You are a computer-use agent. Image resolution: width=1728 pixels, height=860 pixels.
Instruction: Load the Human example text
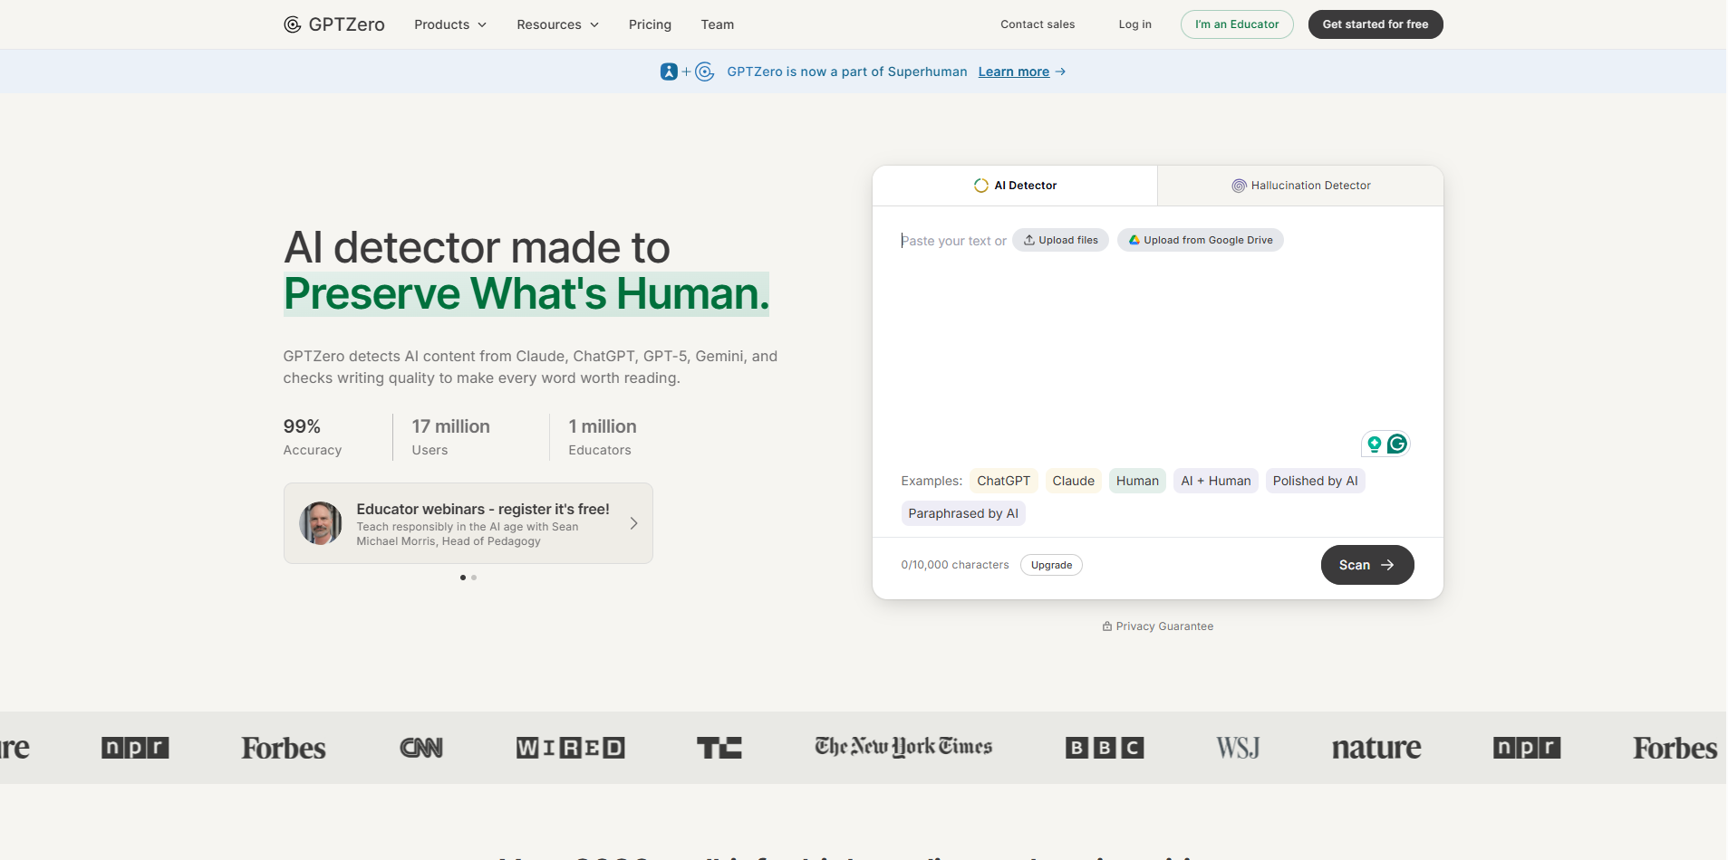(1137, 481)
